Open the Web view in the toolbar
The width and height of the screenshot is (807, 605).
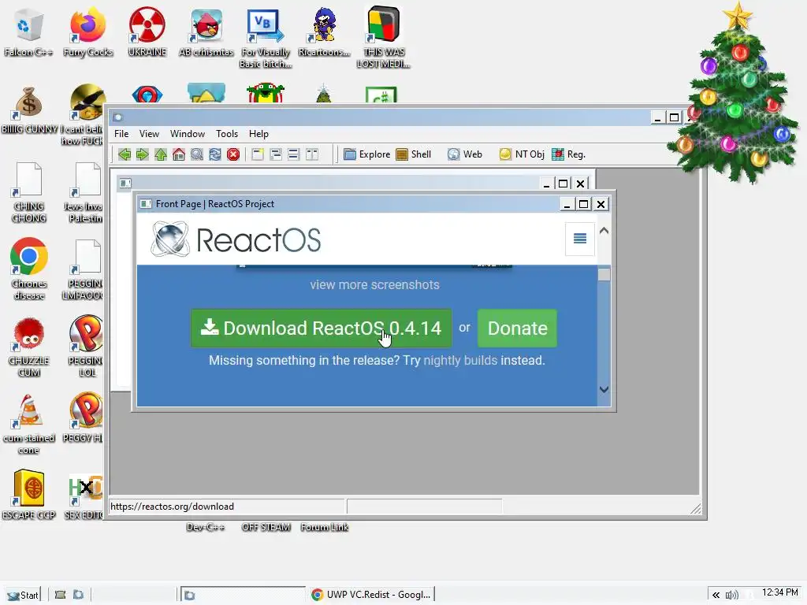(465, 154)
